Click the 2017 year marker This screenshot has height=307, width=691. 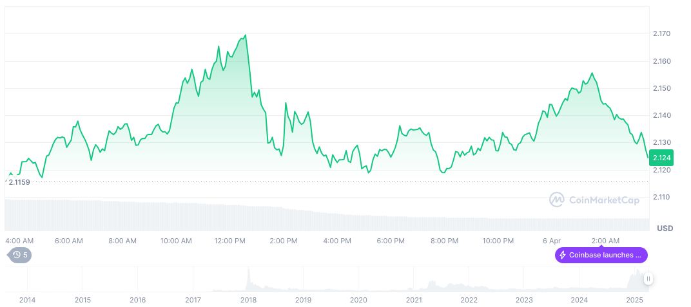[193, 300]
